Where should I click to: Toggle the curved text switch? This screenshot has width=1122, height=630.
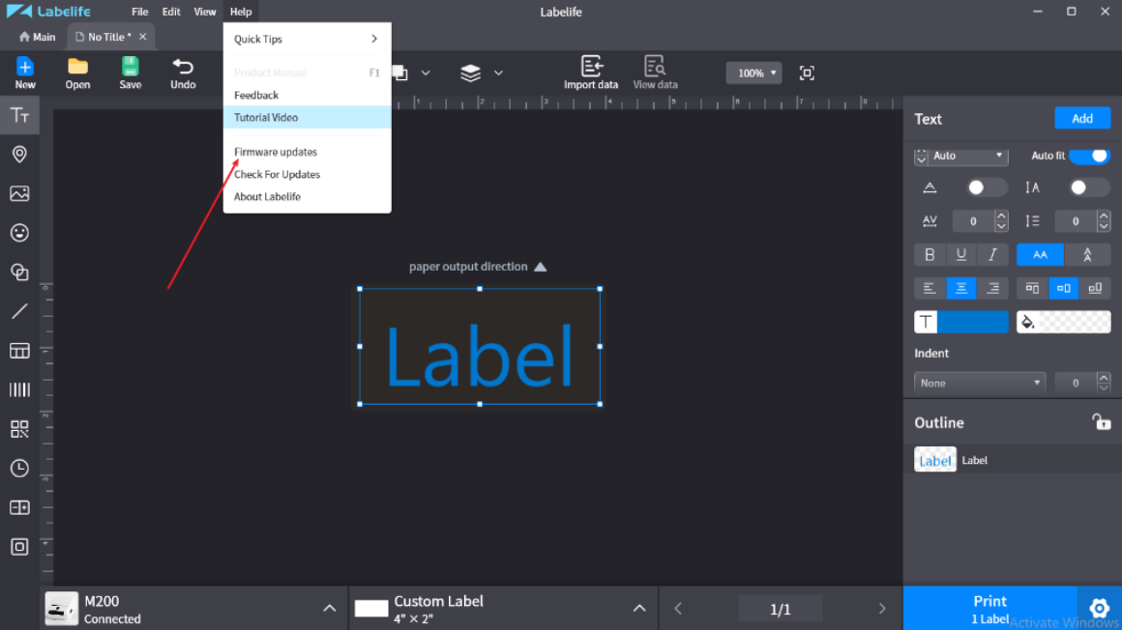(987, 187)
